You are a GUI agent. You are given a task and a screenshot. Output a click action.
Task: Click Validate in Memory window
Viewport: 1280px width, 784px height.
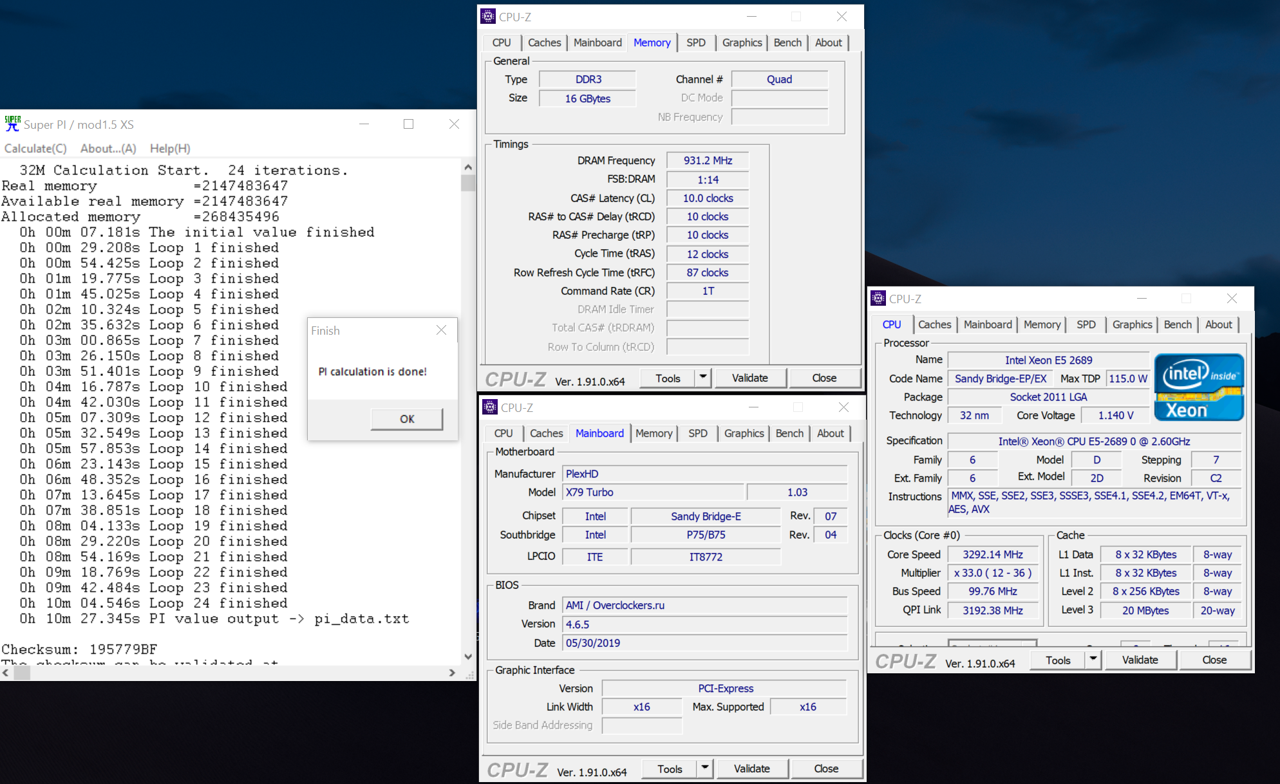click(x=749, y=378)
